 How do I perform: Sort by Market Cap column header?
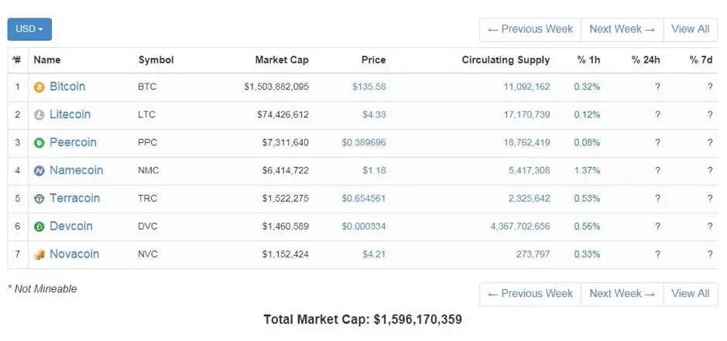[282, 60]
